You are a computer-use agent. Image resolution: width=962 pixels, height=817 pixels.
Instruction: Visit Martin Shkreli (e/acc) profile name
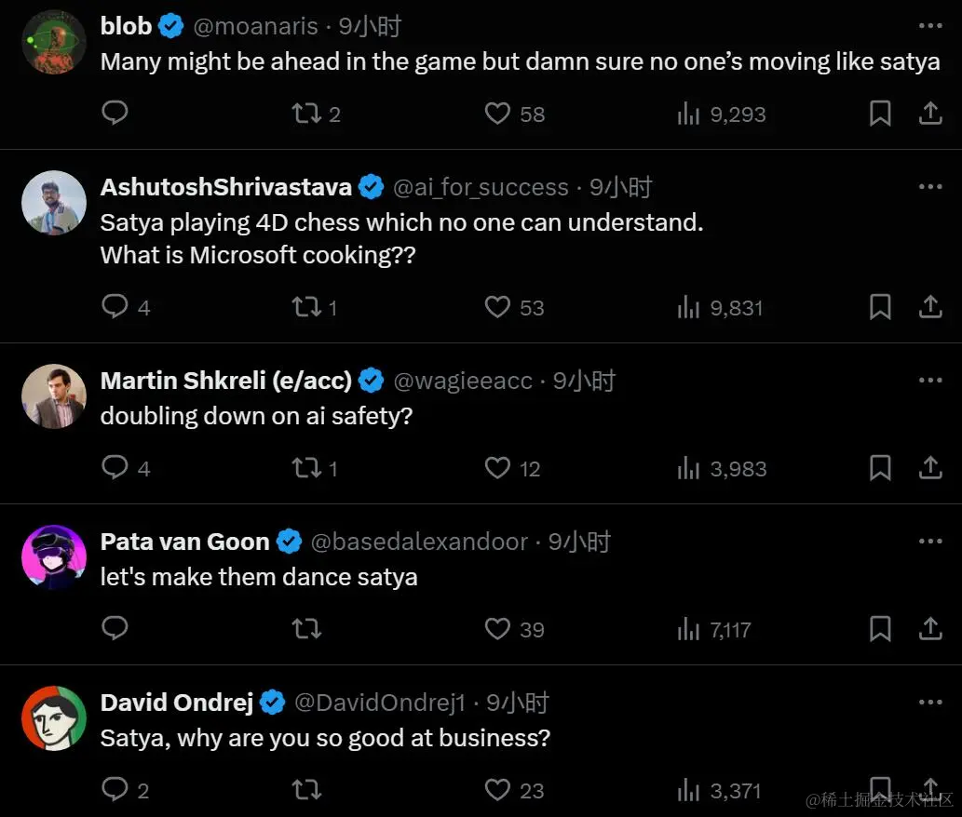click(x=226, y=381)
